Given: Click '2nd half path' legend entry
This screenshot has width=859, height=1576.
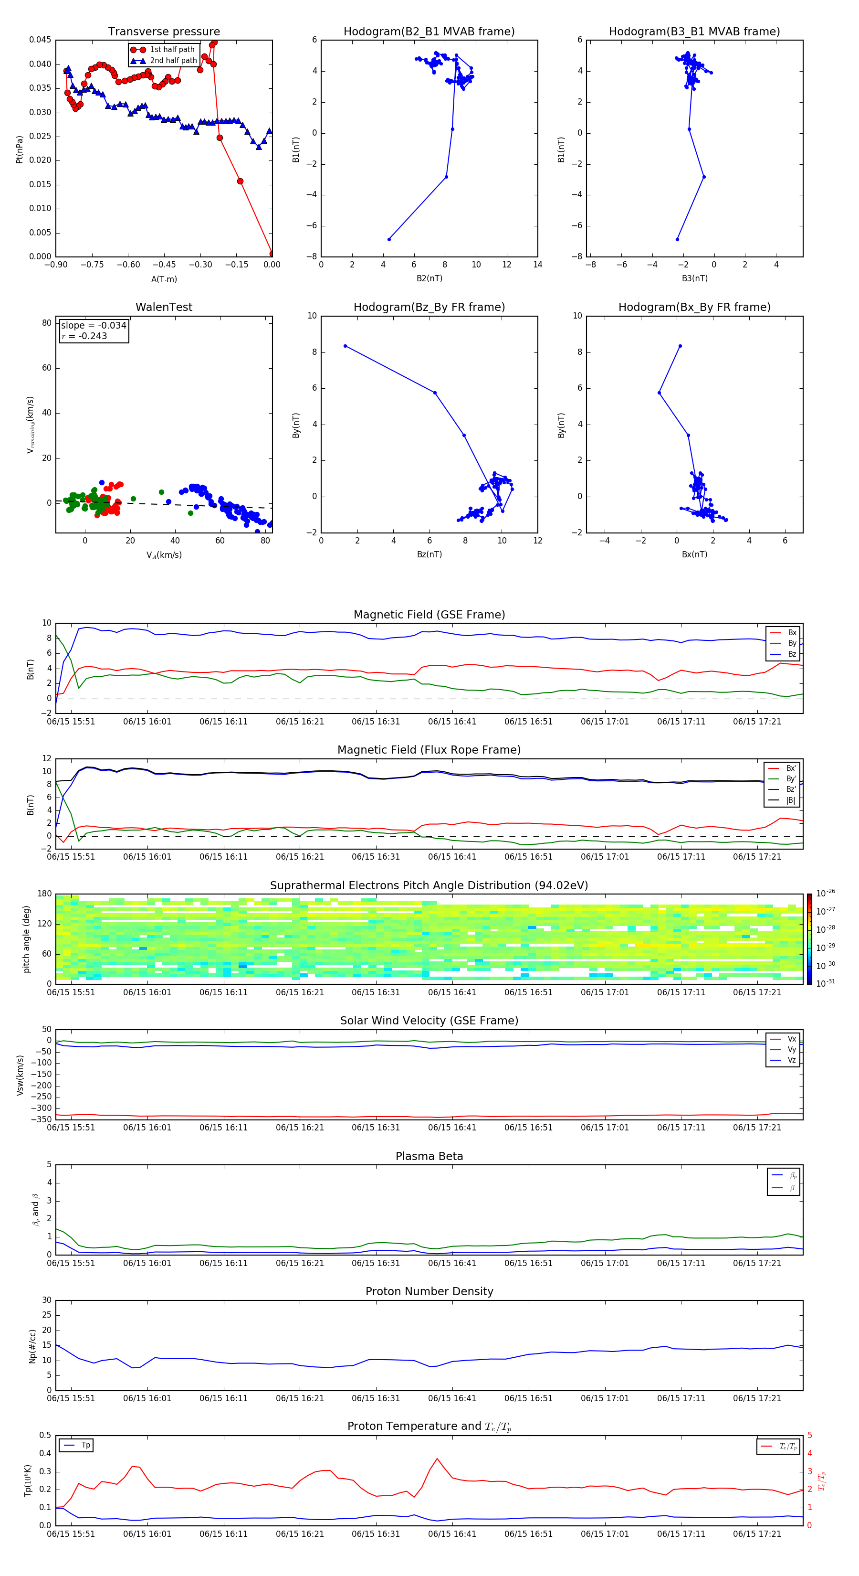Looking at the screenshot, I should 164,61.
